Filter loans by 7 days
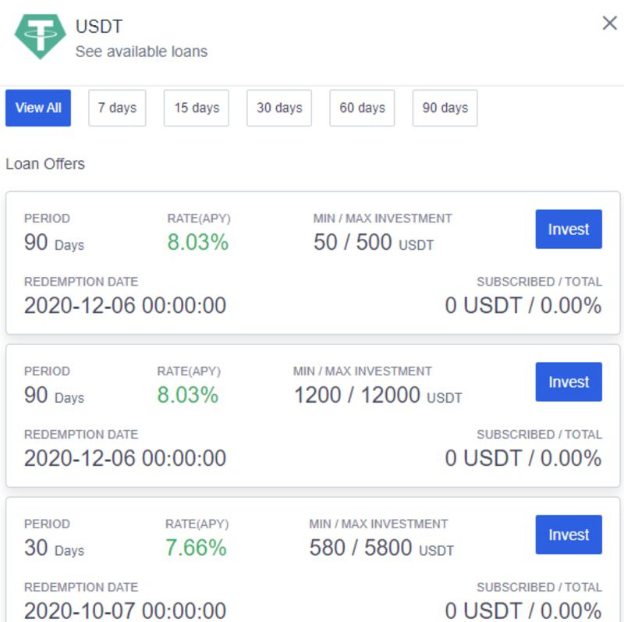Viewport: 624px width, 622px height. click(x=117, y=108)
